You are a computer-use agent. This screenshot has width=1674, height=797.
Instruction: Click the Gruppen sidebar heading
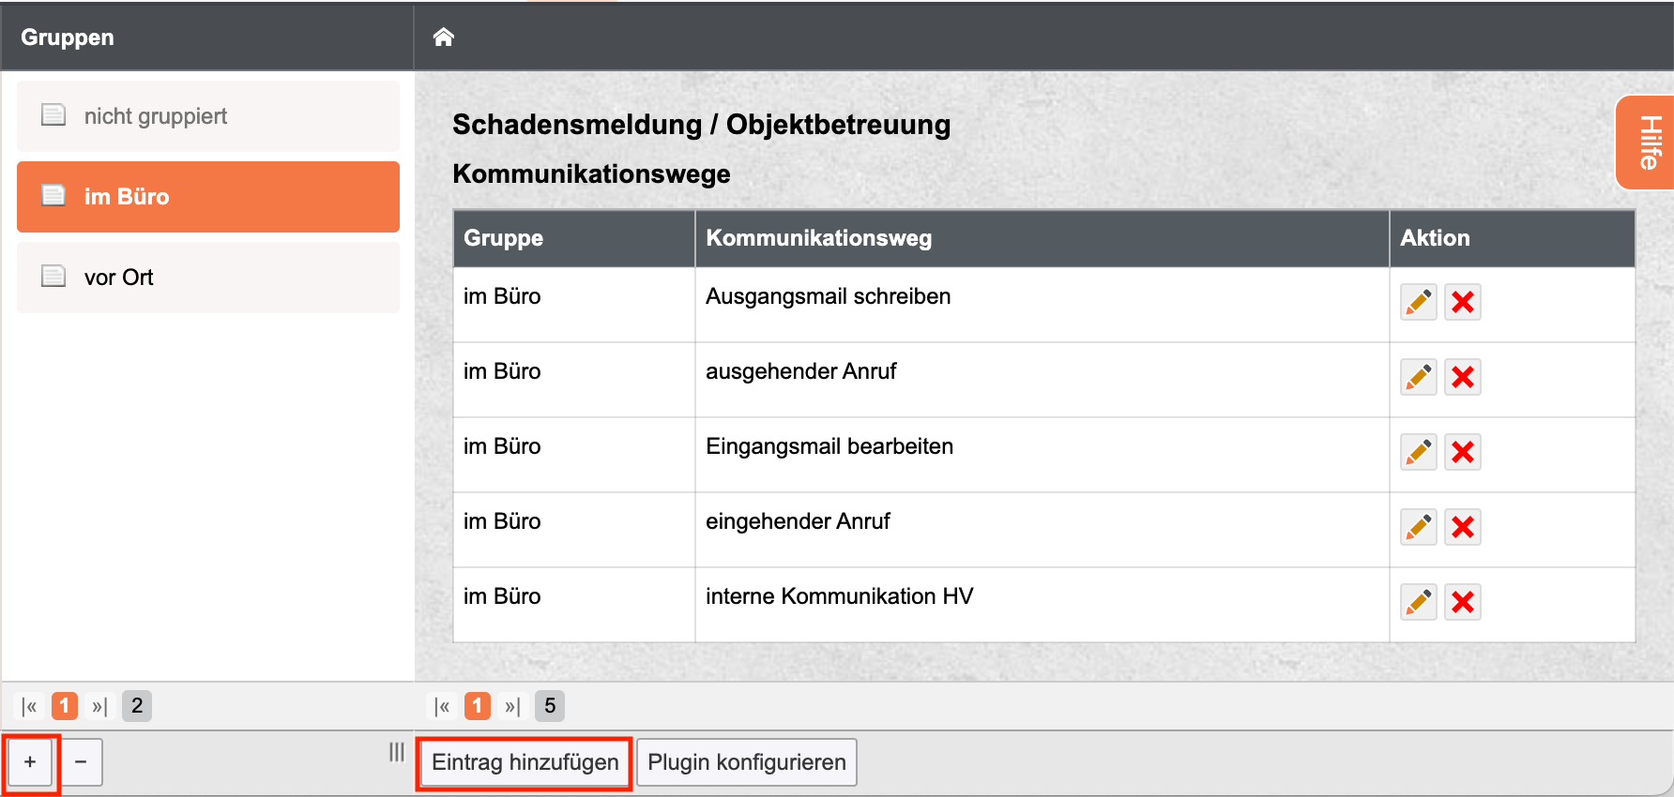(68, 38)
